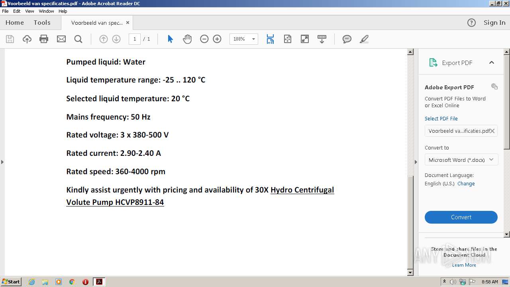Send file by email envelope icon
510x287 pixels.
point(61,39)
